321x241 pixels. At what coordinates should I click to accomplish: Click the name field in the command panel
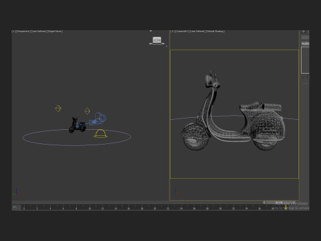(305, 37)
